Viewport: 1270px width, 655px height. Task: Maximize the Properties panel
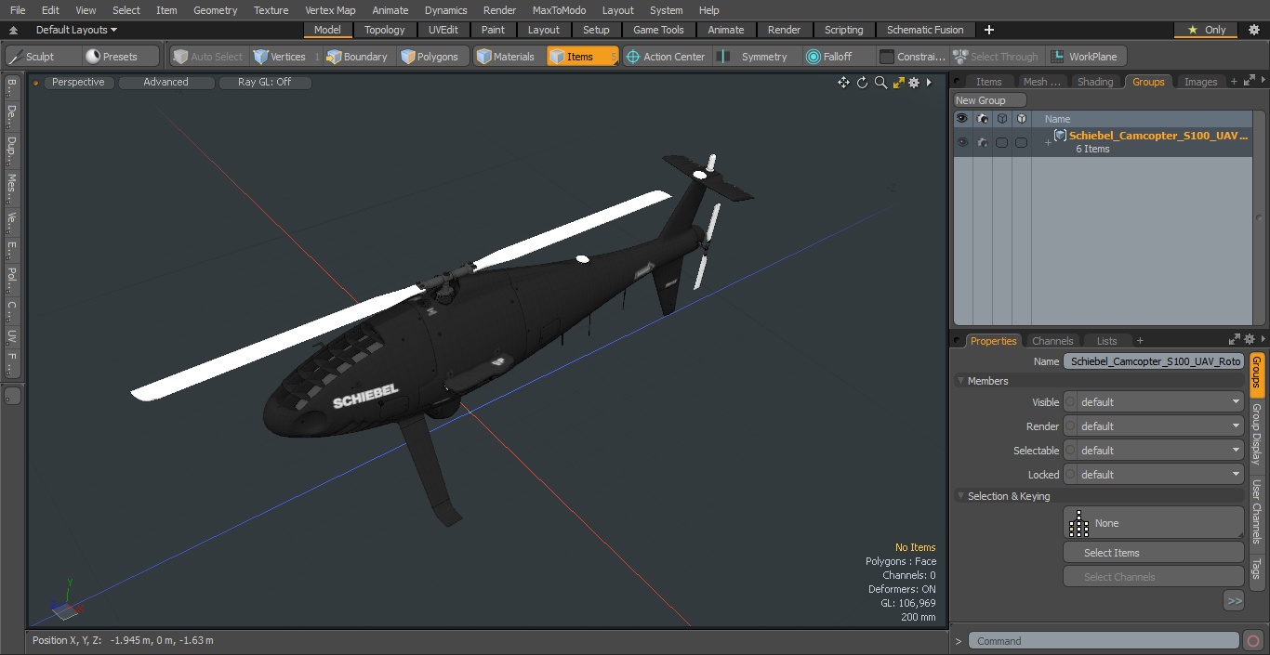[x=1235, y=340]
